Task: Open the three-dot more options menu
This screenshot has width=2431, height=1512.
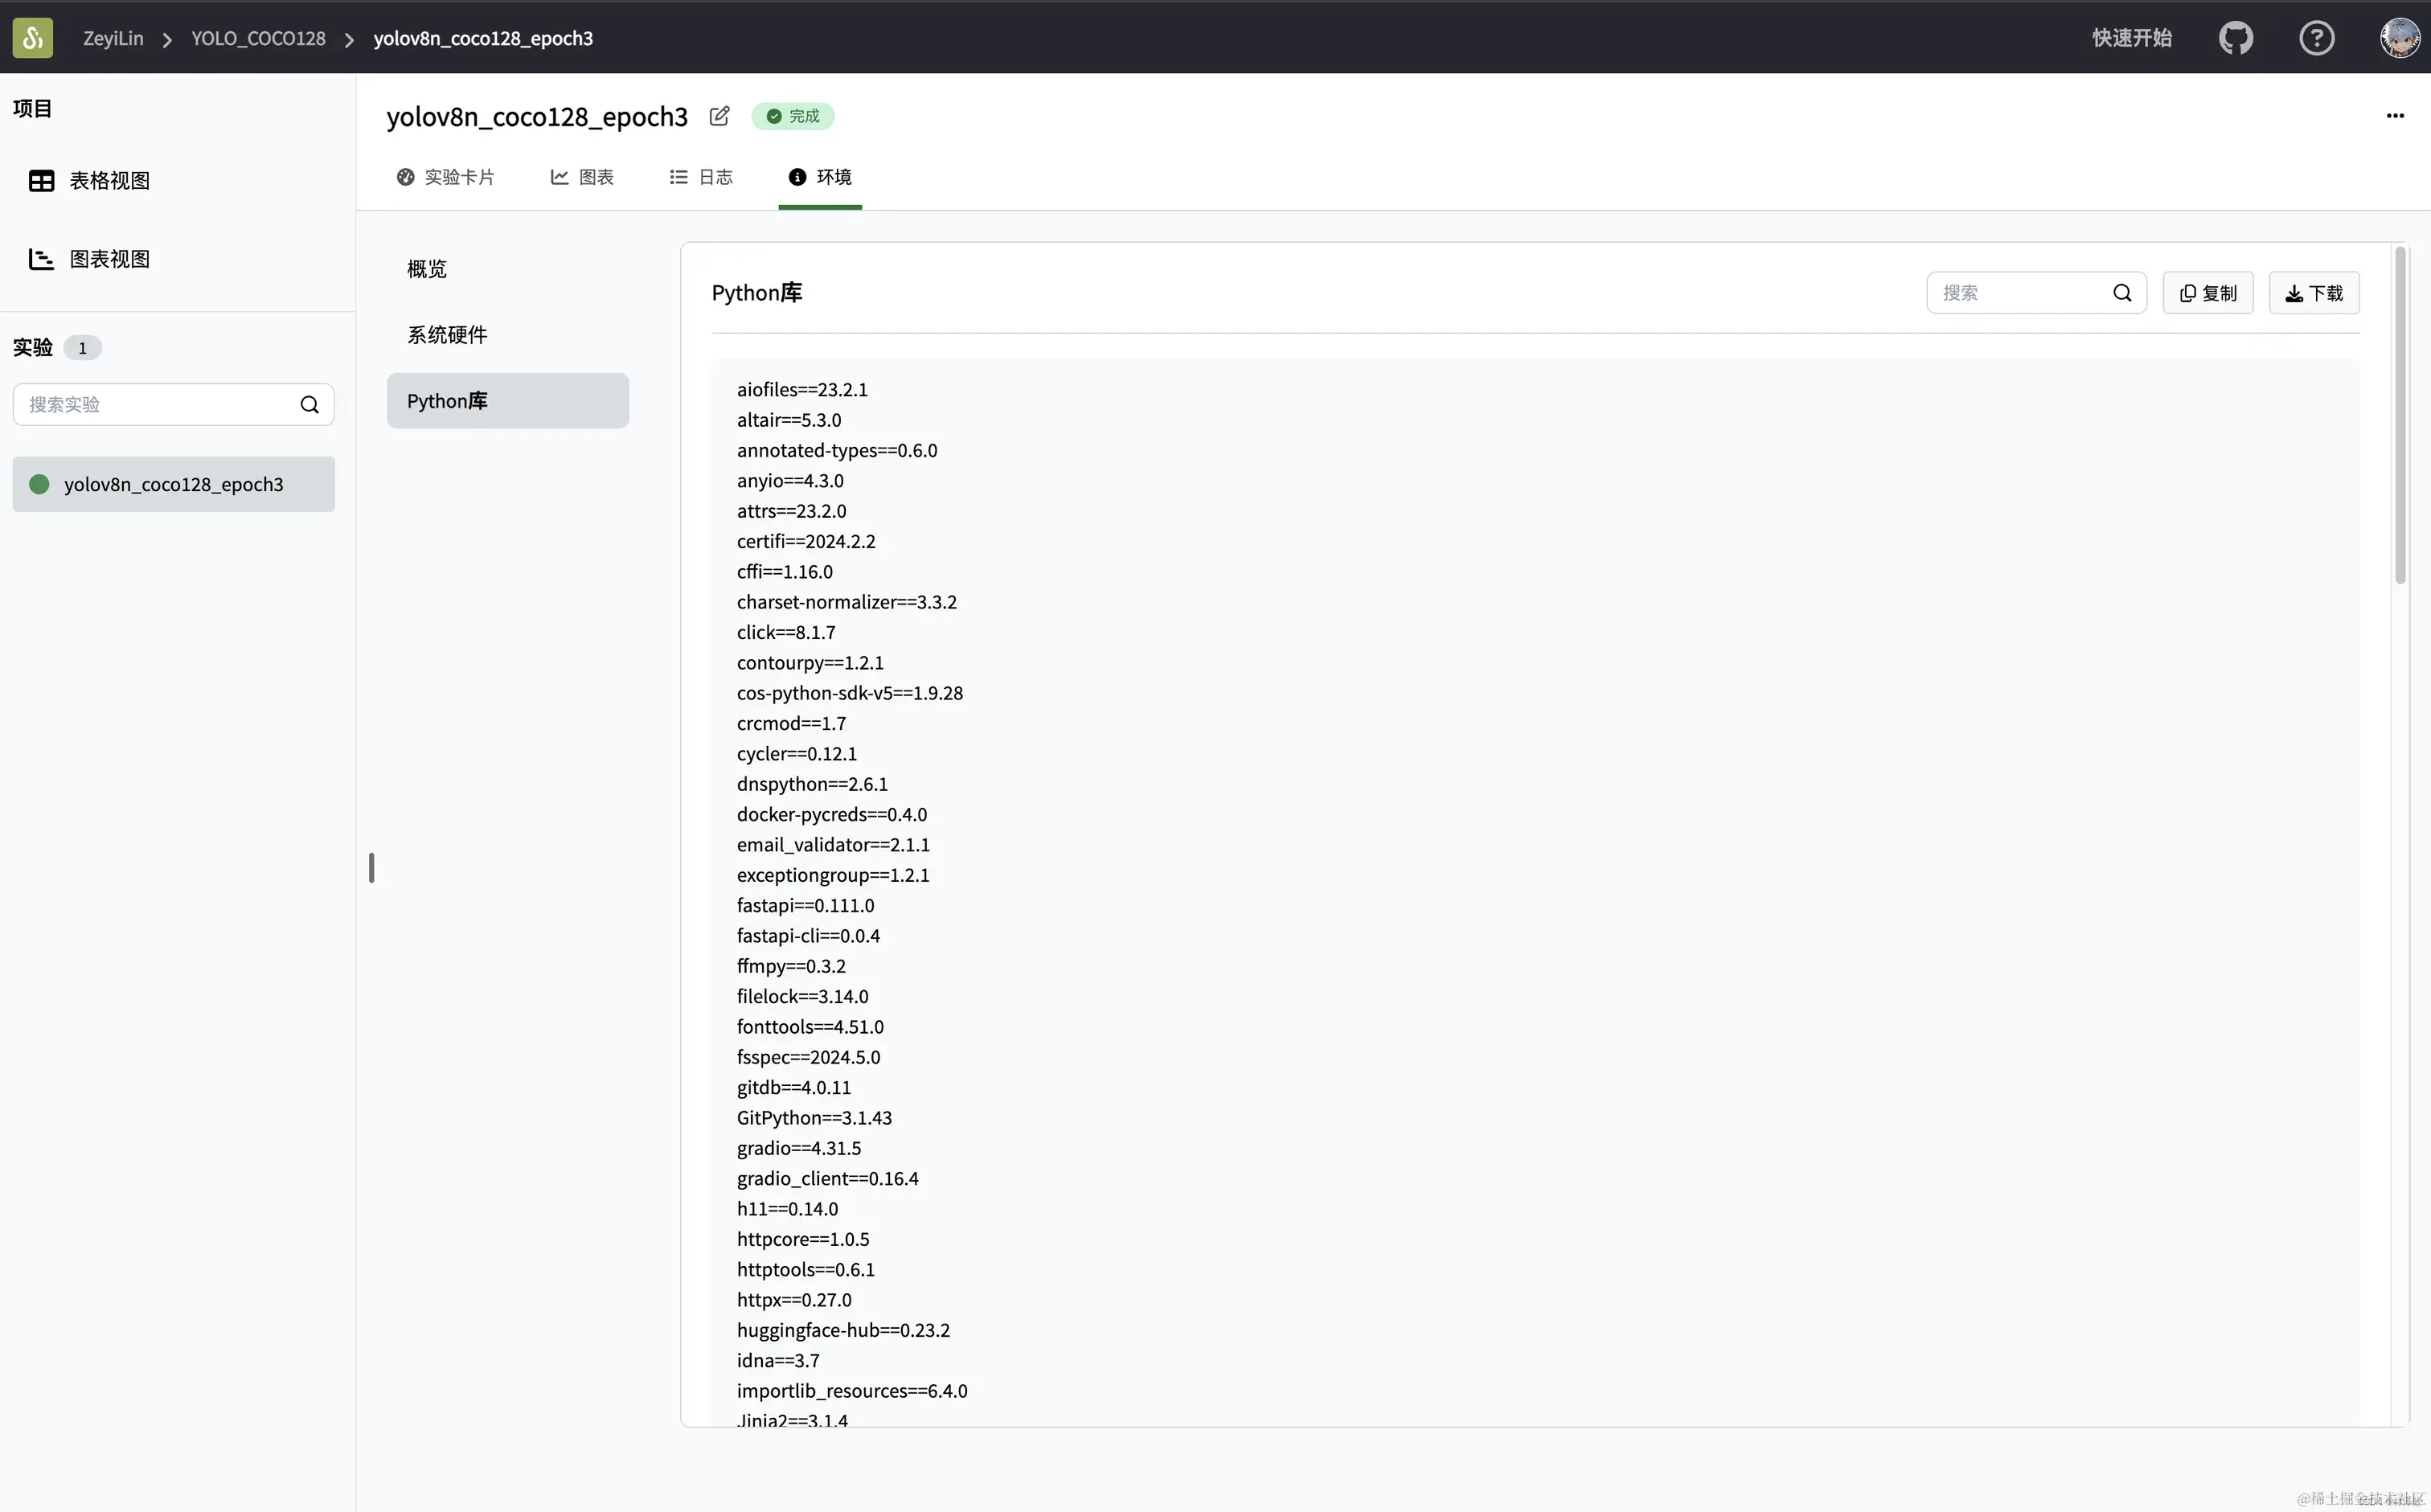Action: [x=2395, y=116]
